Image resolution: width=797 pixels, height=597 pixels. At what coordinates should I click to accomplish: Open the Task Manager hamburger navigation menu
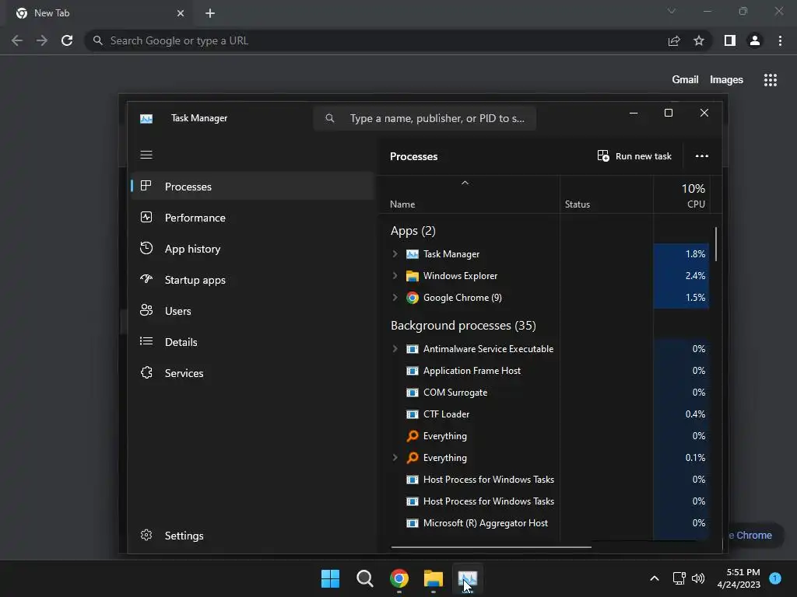(x=146, y=155)
